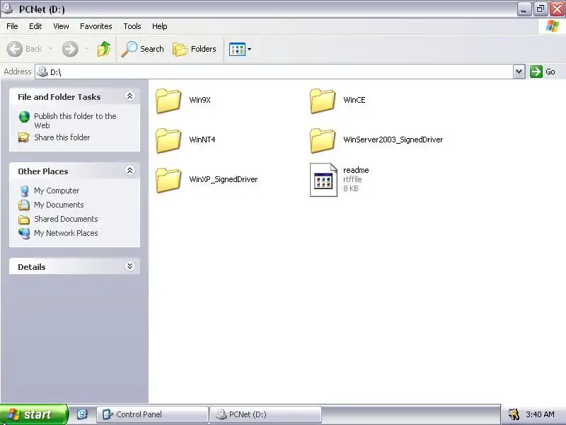Select the WinCE folder icon
Viewport: 566px width, 425px height.
click(323, 101)
